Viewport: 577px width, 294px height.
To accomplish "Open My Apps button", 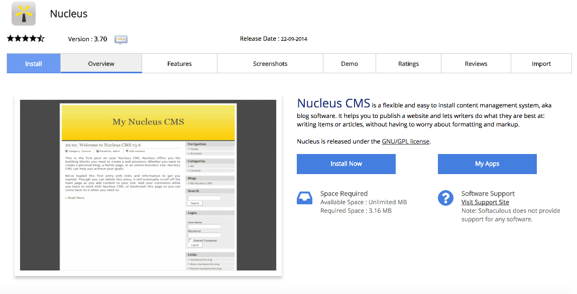I will 487,164.
